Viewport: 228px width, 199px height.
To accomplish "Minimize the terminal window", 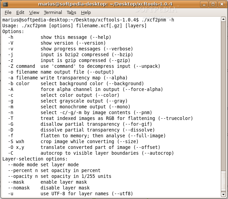I will click(x=204, y=4).
